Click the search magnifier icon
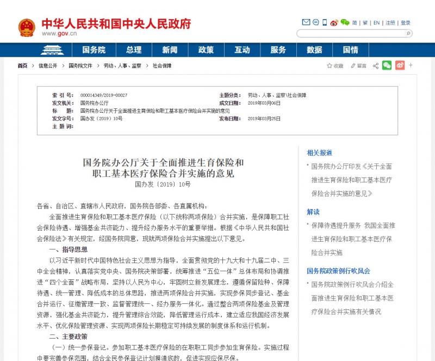This screenshot has width=435, height=361. (408, 34)
